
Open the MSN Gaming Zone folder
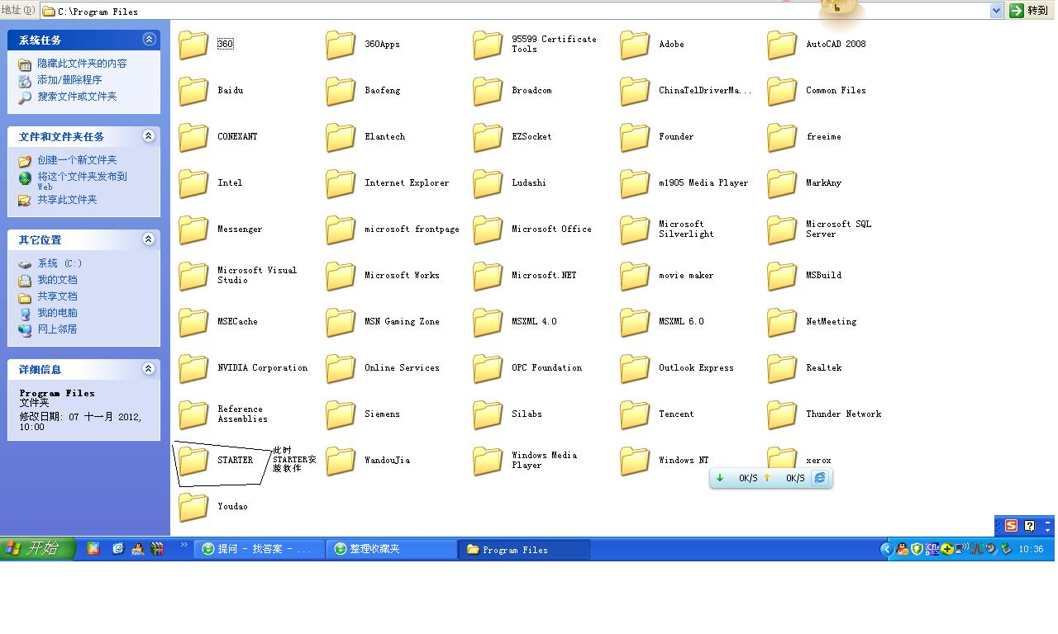tap(383, 322)
